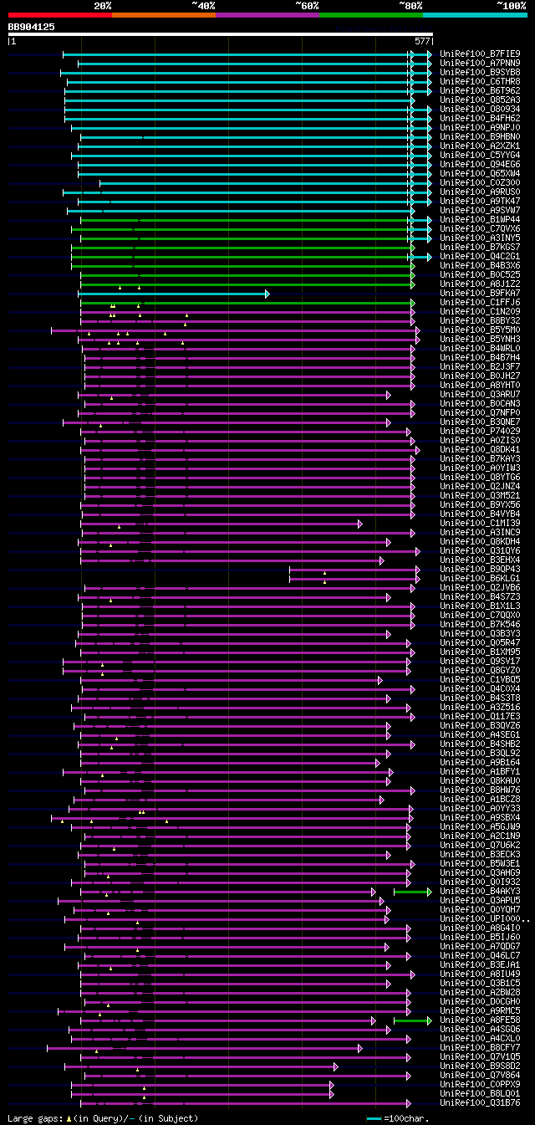Select the UniRef100_C7QQX0 label

click(x=480, y=615)
